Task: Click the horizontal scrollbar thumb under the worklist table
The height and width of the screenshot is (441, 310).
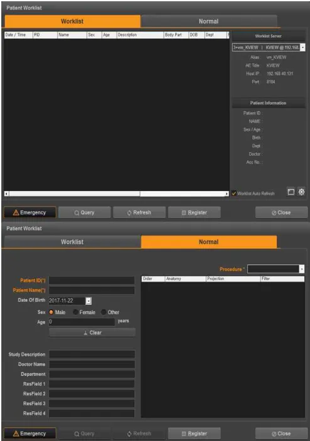Action: [x=75, y=193]
